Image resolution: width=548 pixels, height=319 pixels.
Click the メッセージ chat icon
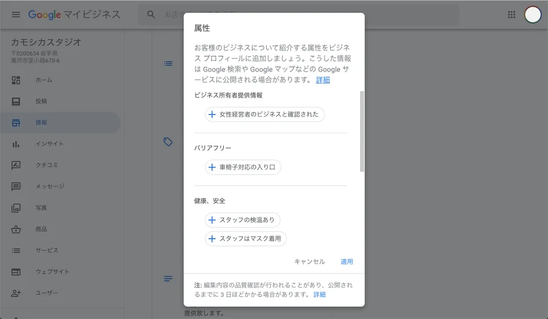click(16, 187)
